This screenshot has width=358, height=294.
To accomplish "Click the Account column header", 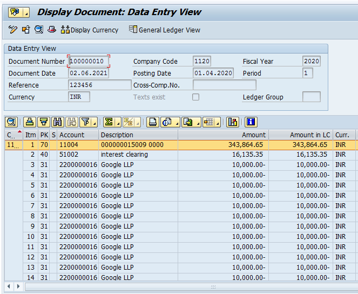I will pos(78,135).
